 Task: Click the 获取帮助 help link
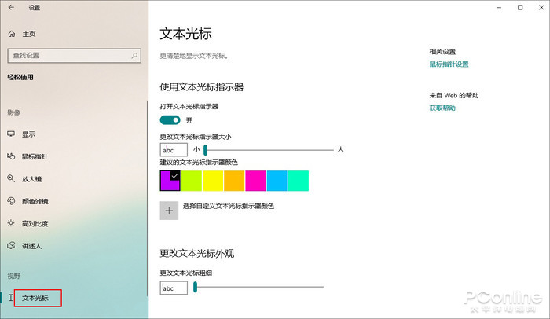tap(442, 108)
